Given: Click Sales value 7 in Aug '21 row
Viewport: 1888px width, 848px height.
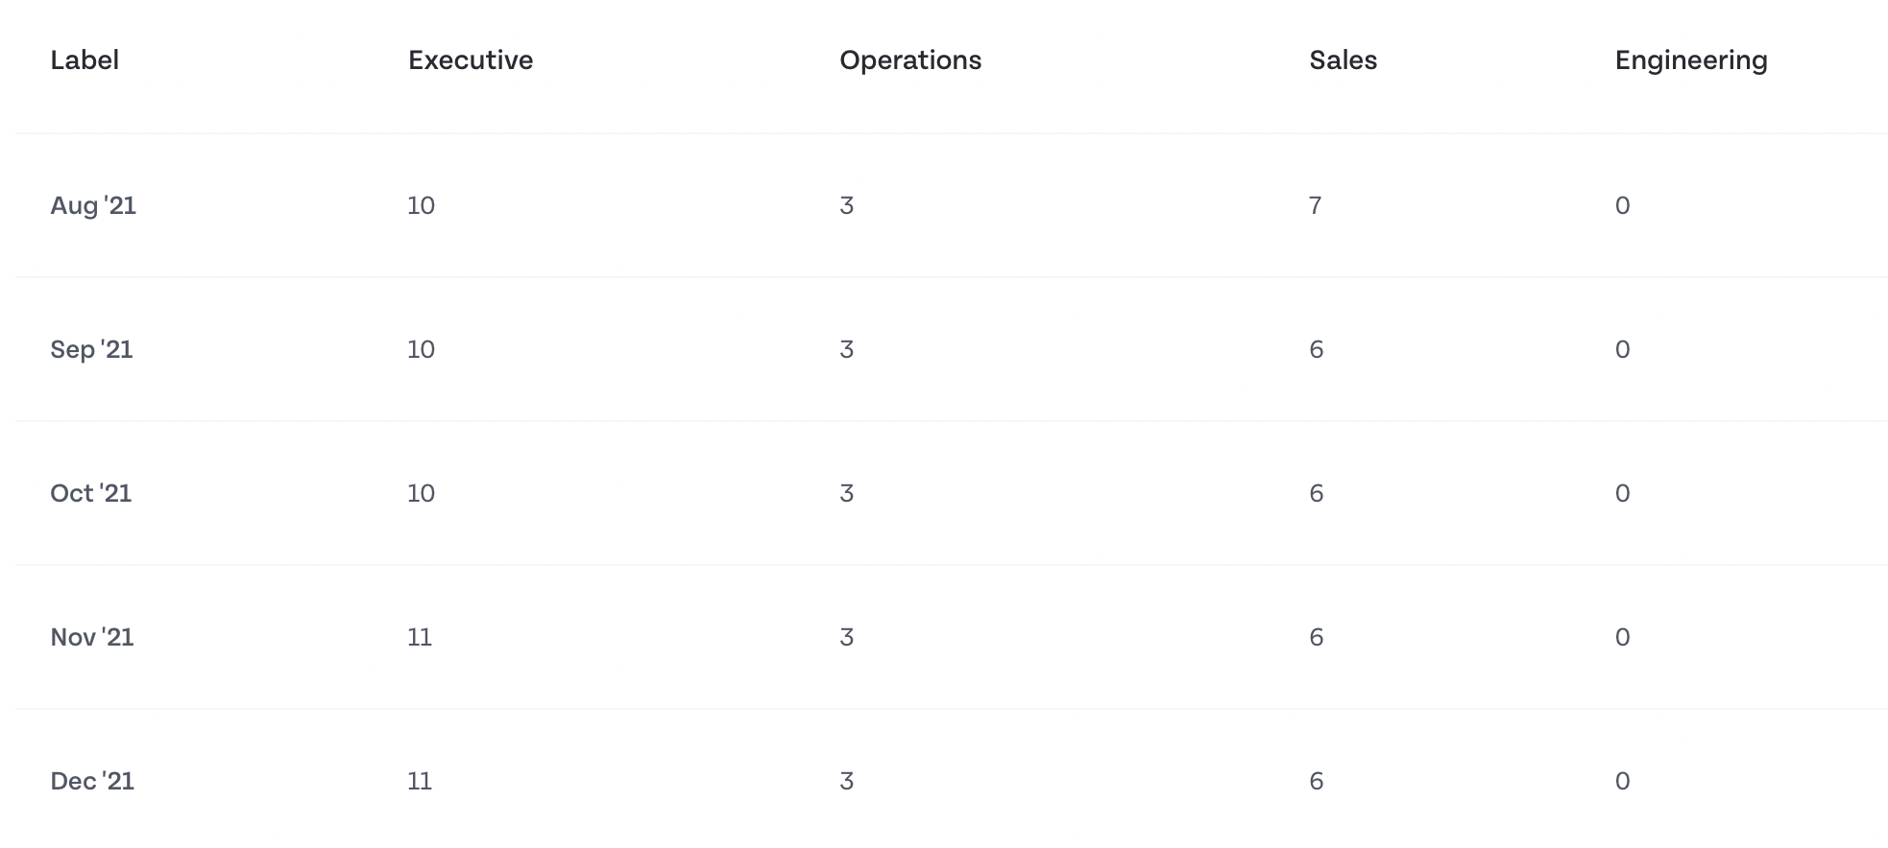Looking at the screenshot, I should pyautogui.click(x=1315, y=205).
